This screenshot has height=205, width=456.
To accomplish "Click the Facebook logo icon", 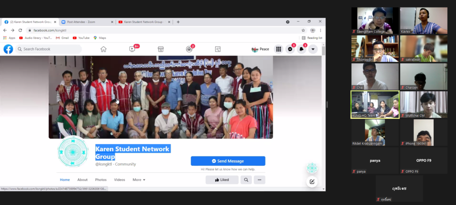I will pos(8,49).
